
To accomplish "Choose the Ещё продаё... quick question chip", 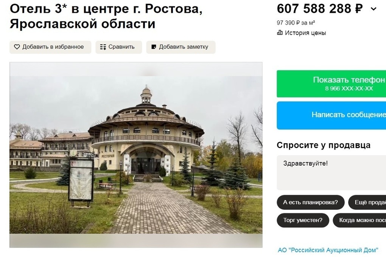I will click(367, 203).
